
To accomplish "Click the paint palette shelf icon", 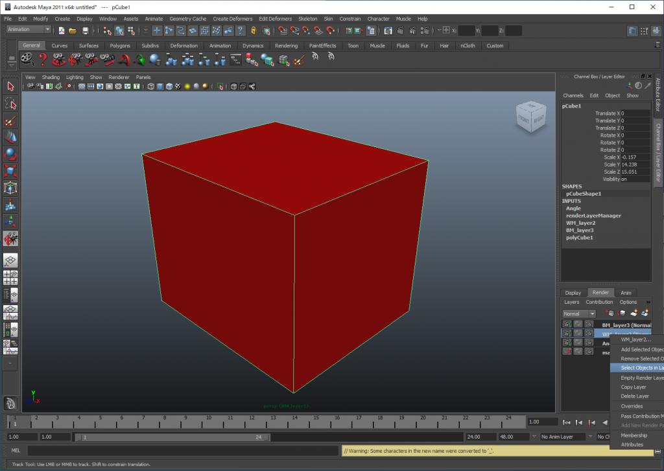I will [299, 60].
